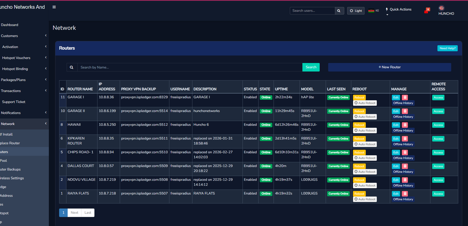Click the KE flag icon to change region
Screen dimensions: 468x226
pos(372,10)
